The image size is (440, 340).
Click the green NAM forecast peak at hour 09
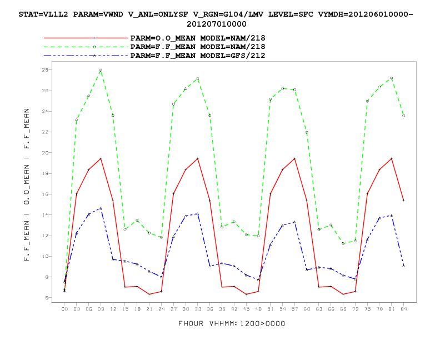(x=101, y=70)
